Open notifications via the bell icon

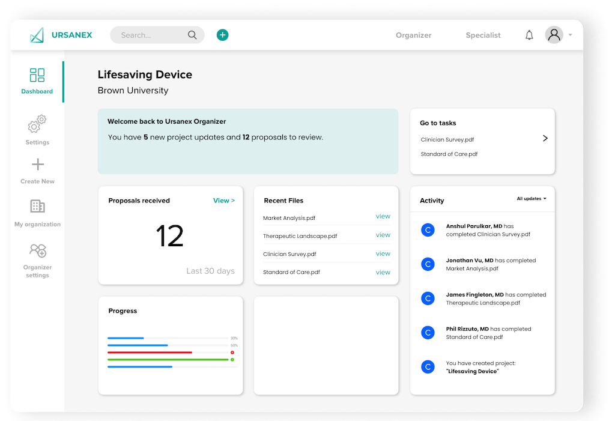point(529,35)
